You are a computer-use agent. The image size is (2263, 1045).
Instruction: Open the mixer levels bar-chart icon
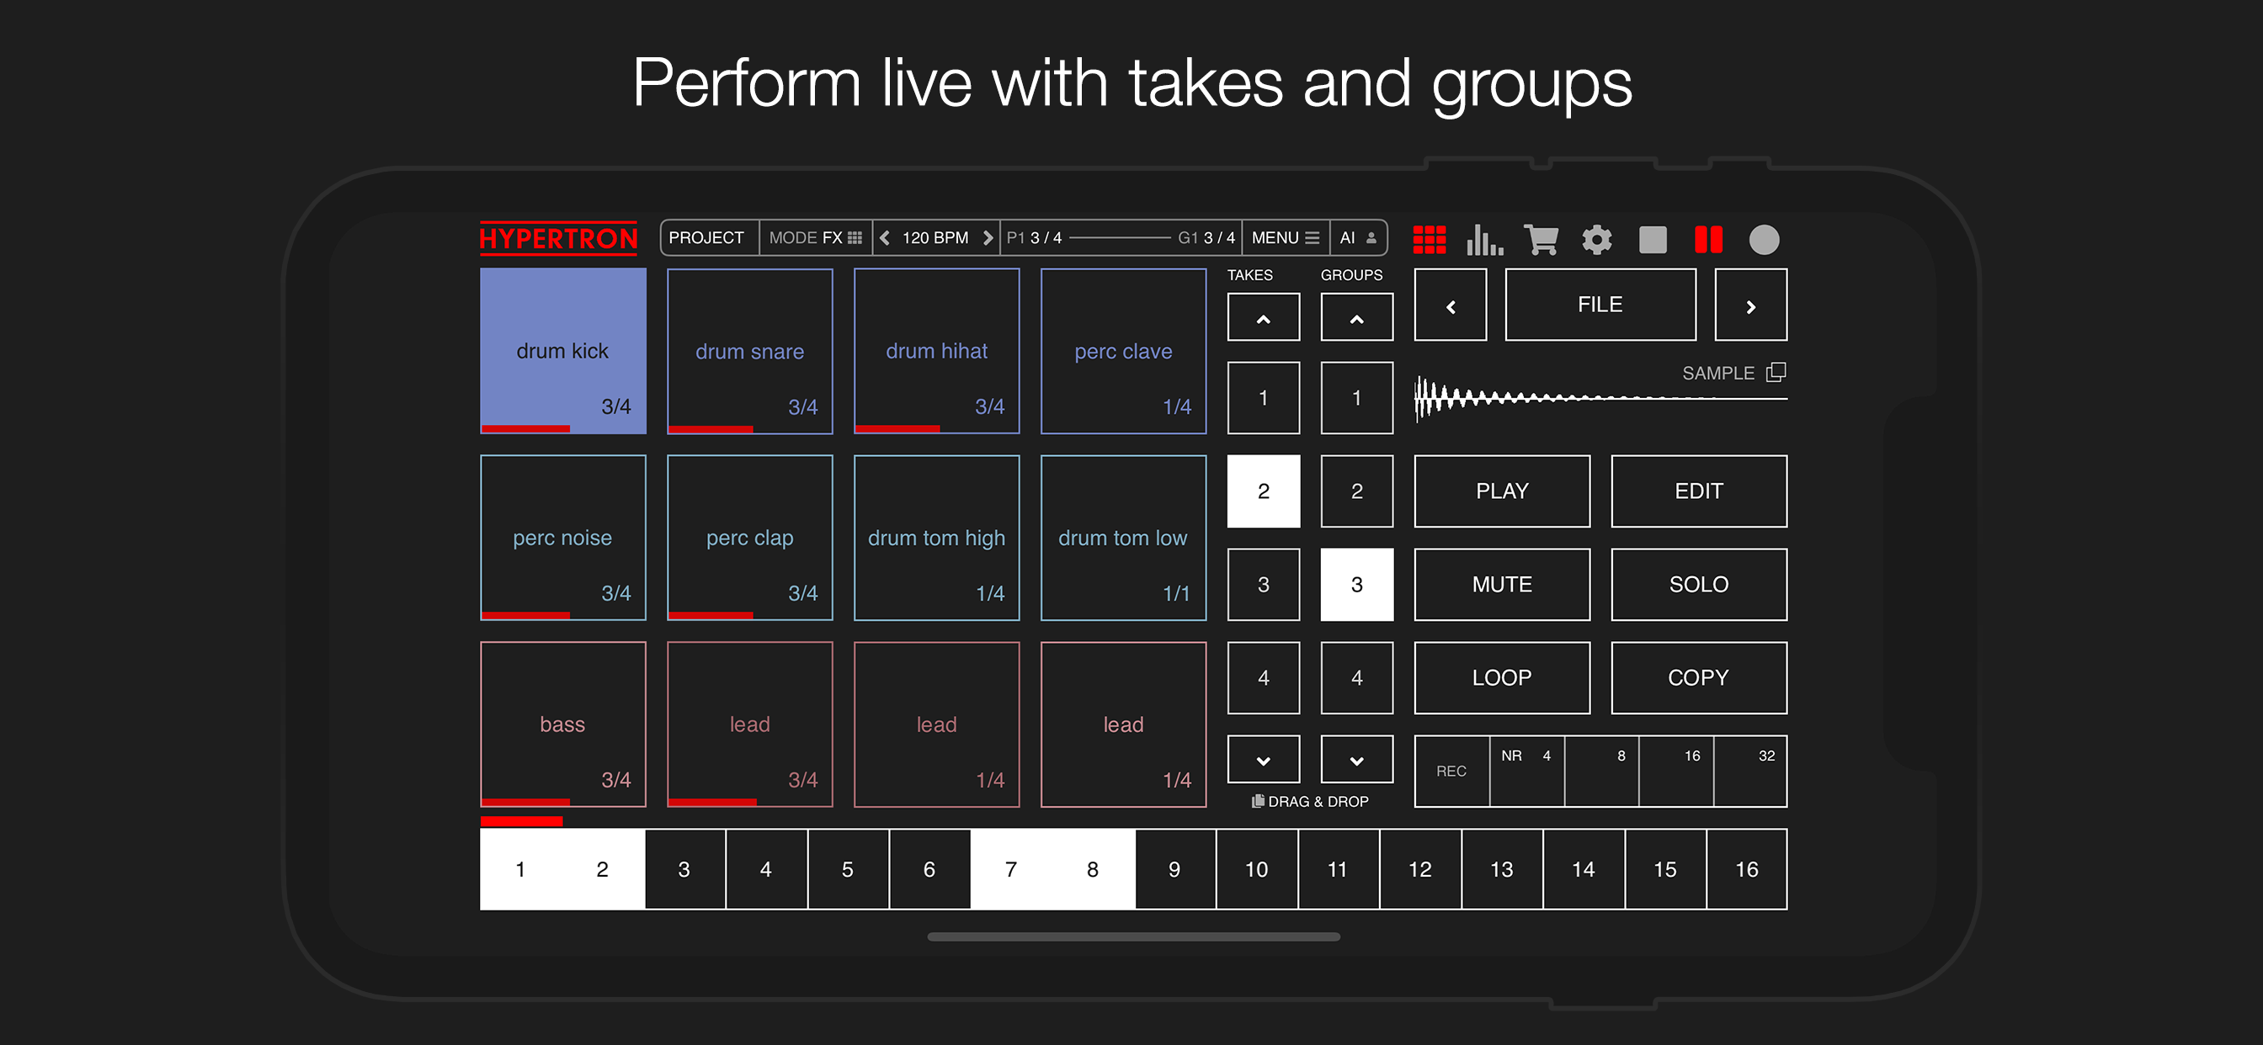point(1484,239)
